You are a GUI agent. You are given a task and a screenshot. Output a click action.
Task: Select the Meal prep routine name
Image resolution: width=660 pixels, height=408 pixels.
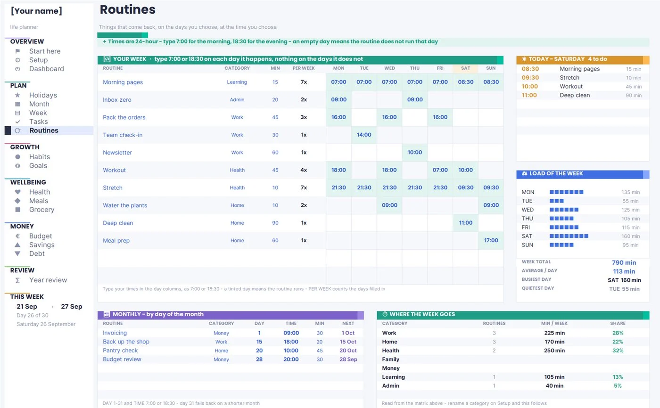tap(116, 241)
